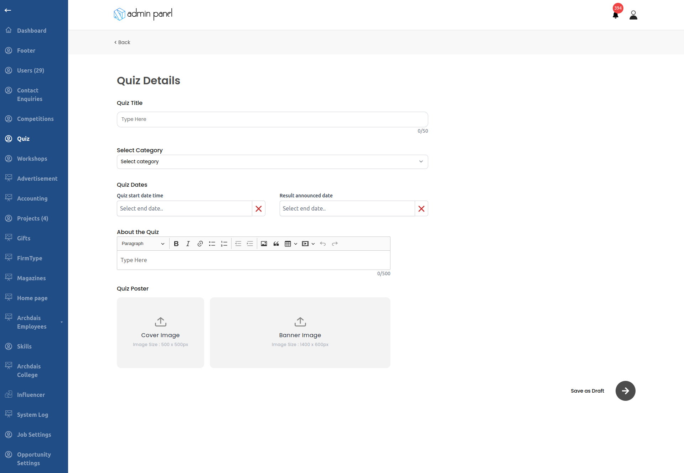This screenshot has height=473, width=684.
Task: Undo the last editor change
Action: pyautogui.click(x=323, y=244)
